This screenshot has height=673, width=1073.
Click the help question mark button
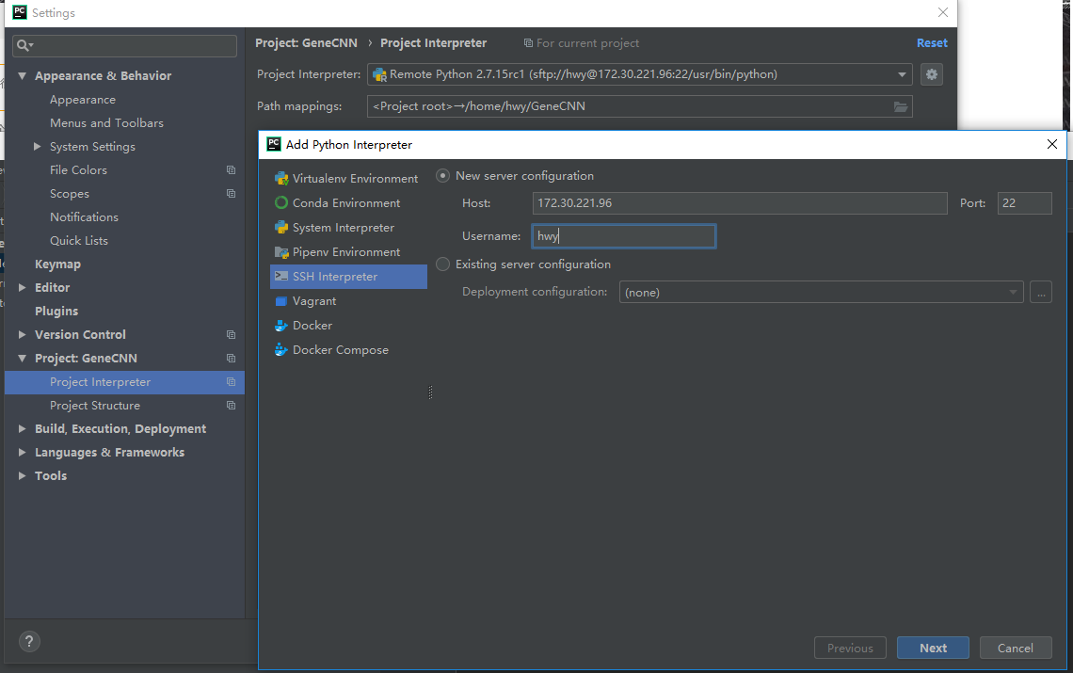coord(29,642)
